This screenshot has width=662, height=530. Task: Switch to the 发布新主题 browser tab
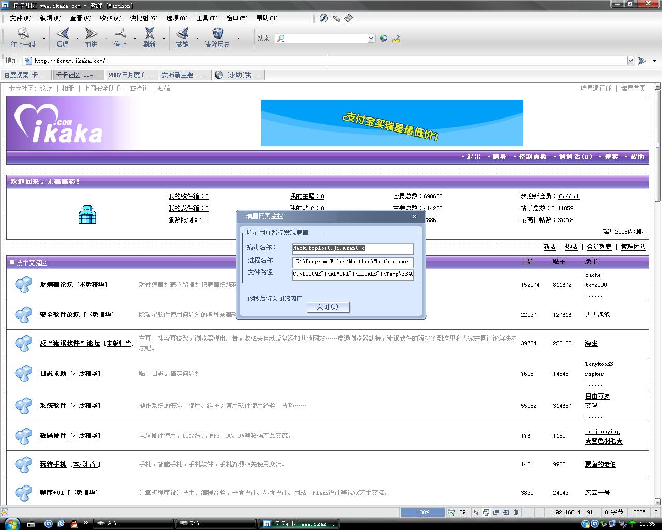pyautogui.click(x=184, y=75)
